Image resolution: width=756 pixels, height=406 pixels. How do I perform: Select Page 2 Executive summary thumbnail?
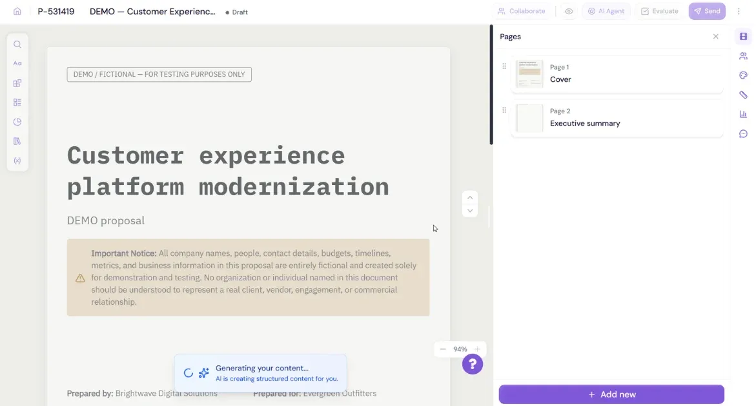pos(529,118)
